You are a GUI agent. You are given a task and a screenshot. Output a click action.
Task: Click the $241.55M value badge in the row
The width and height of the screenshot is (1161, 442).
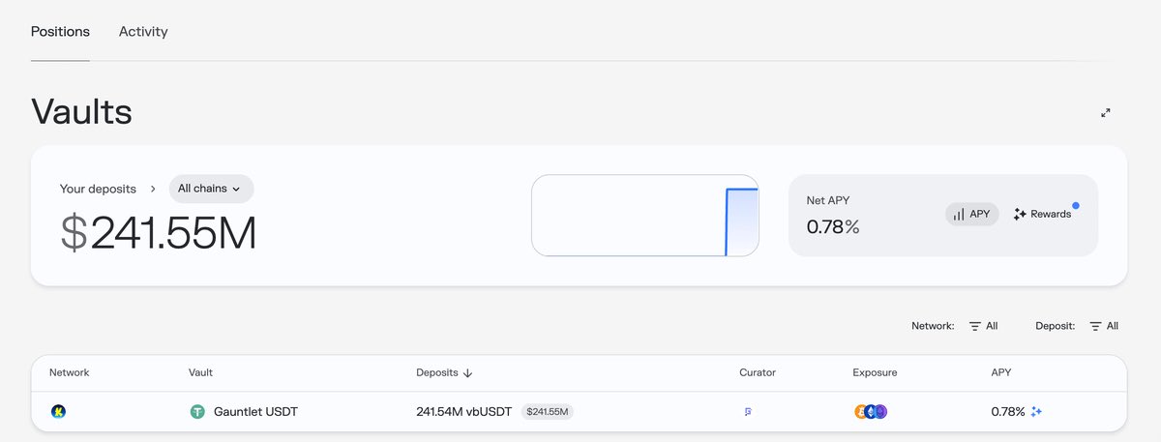(548, 412)
